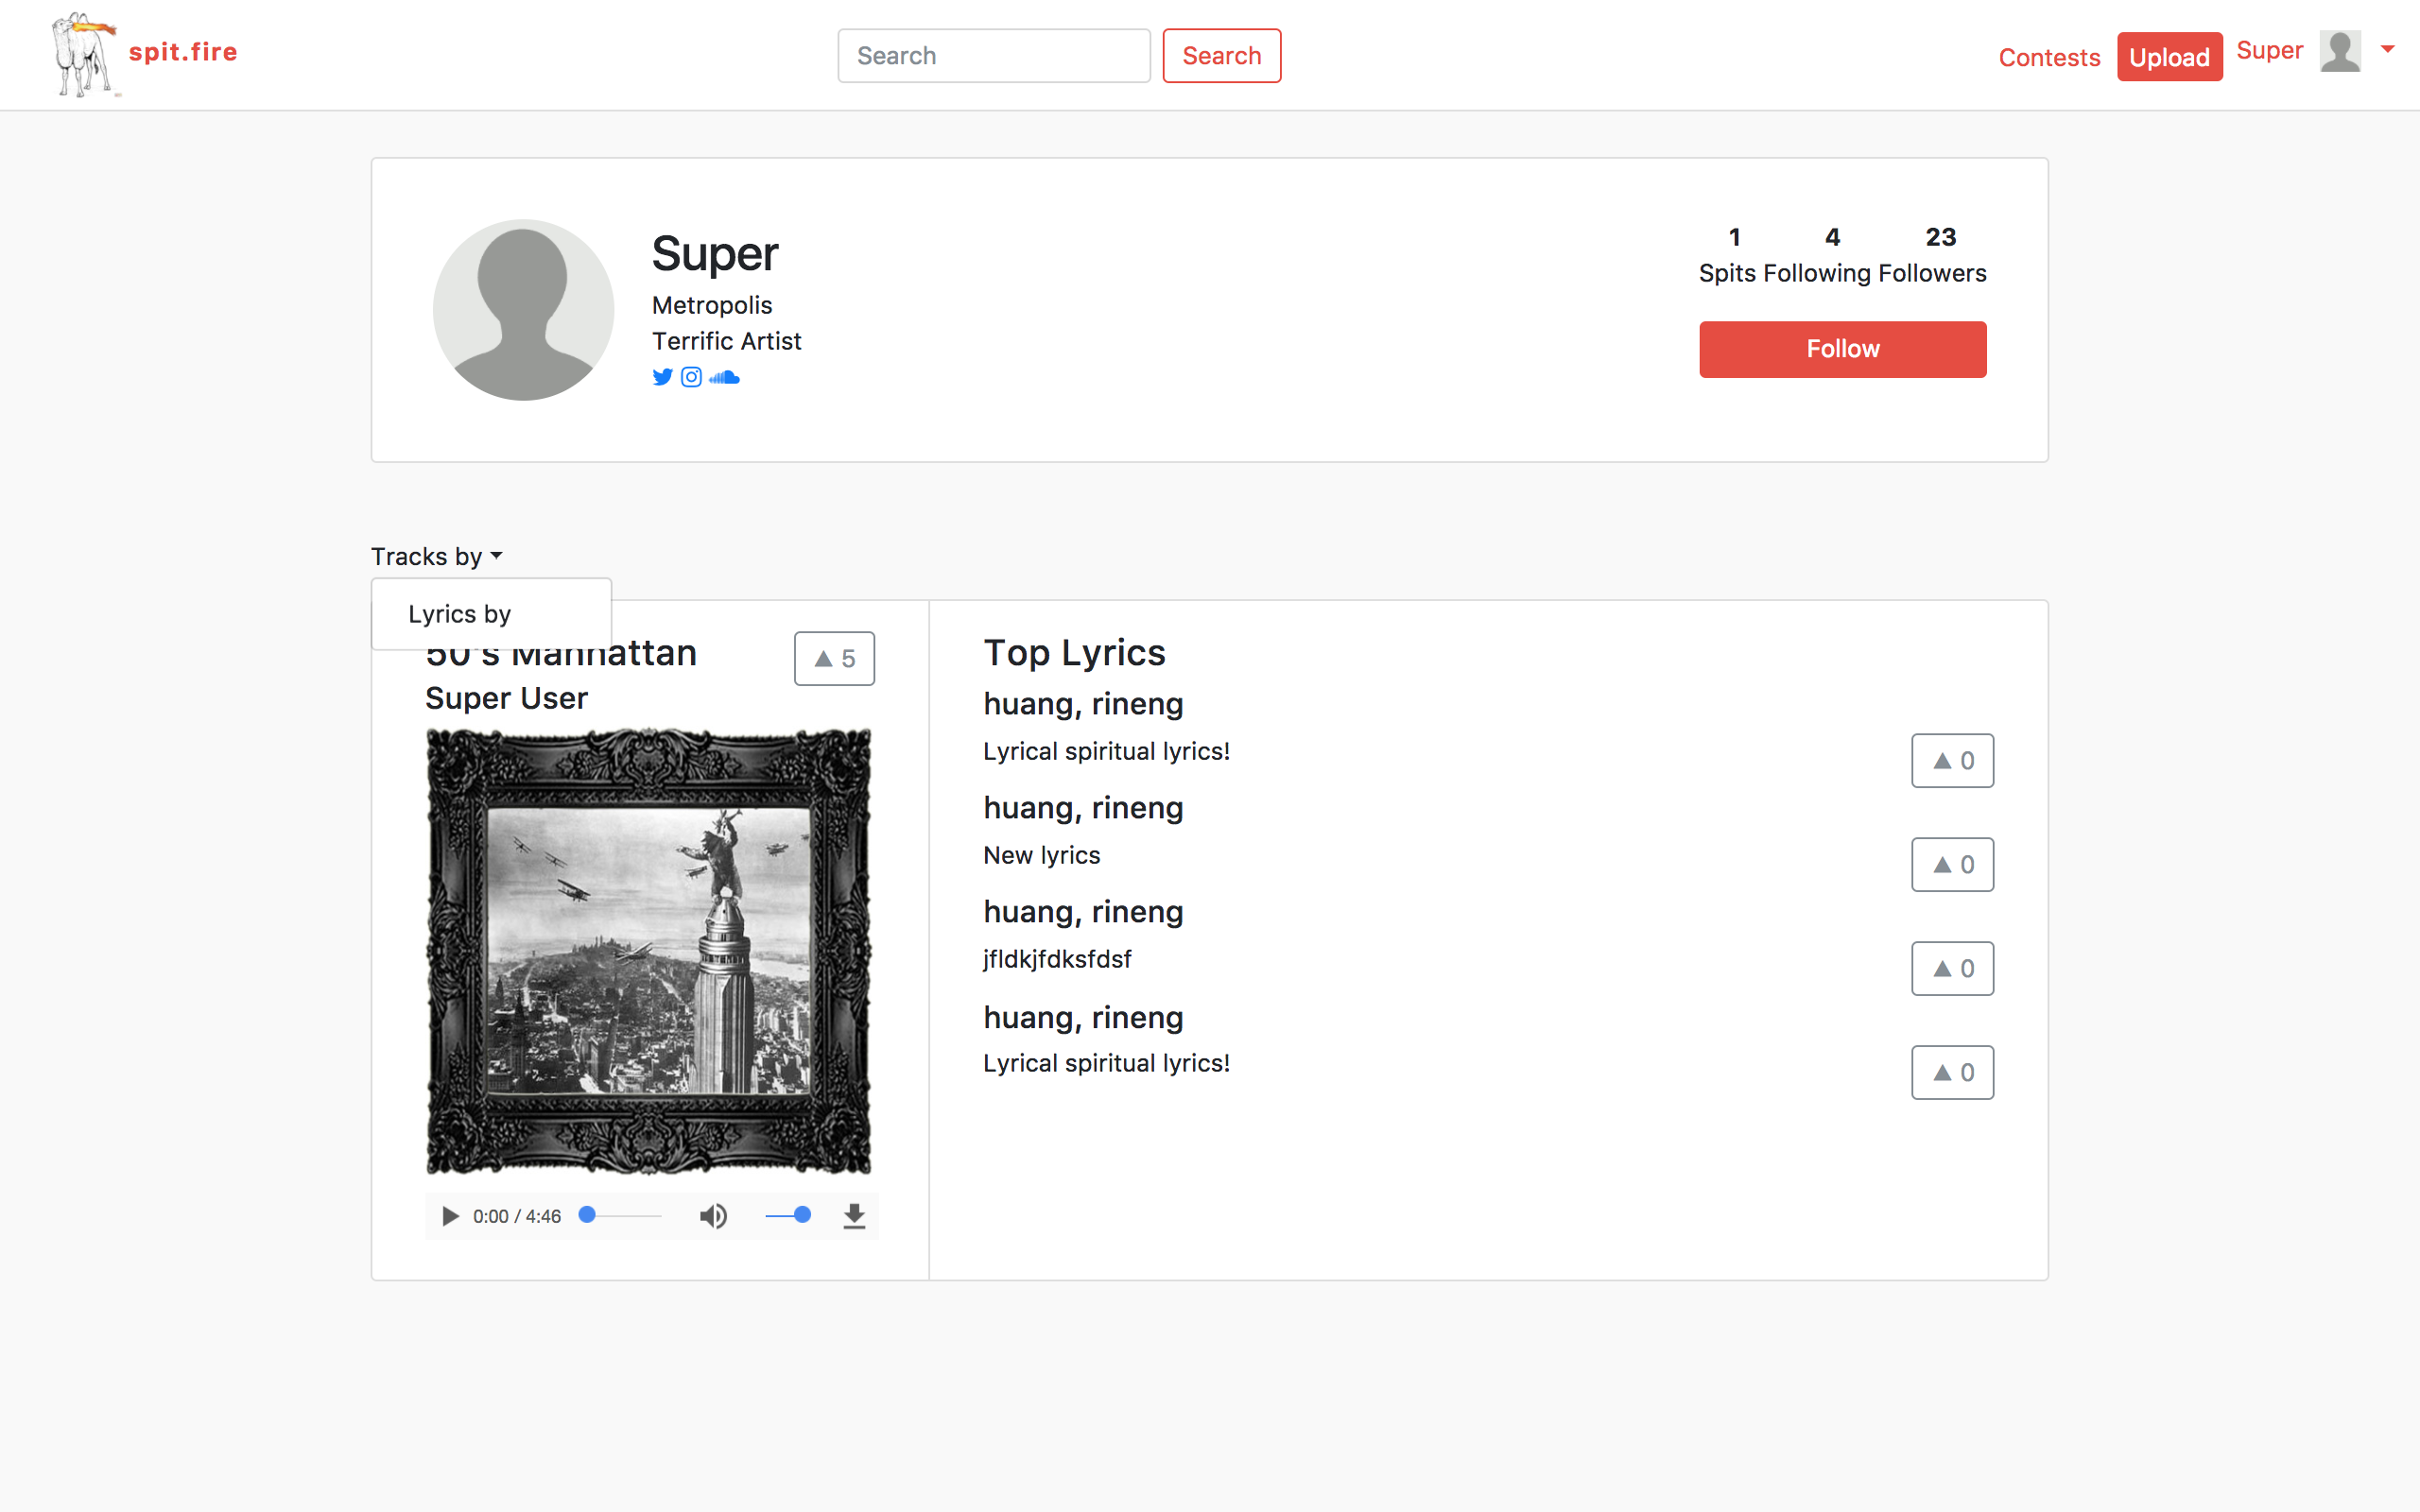Play the 50's Manhattan track

(x=450, y=1216)
